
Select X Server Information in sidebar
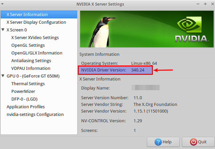coord(27,15)
